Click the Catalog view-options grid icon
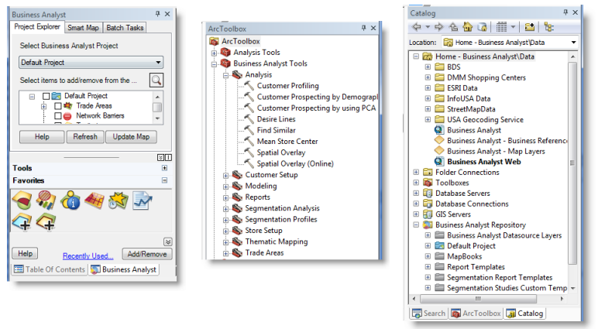This screenshot has height=329, width=598. pos(501,27)
